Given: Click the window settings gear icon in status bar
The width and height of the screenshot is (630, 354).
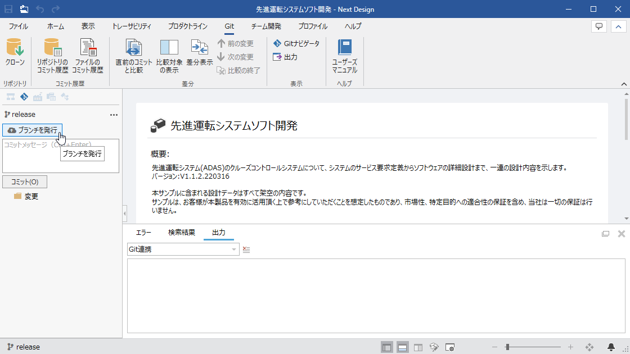Looking at the screenshot, I should tap(450, 347).
